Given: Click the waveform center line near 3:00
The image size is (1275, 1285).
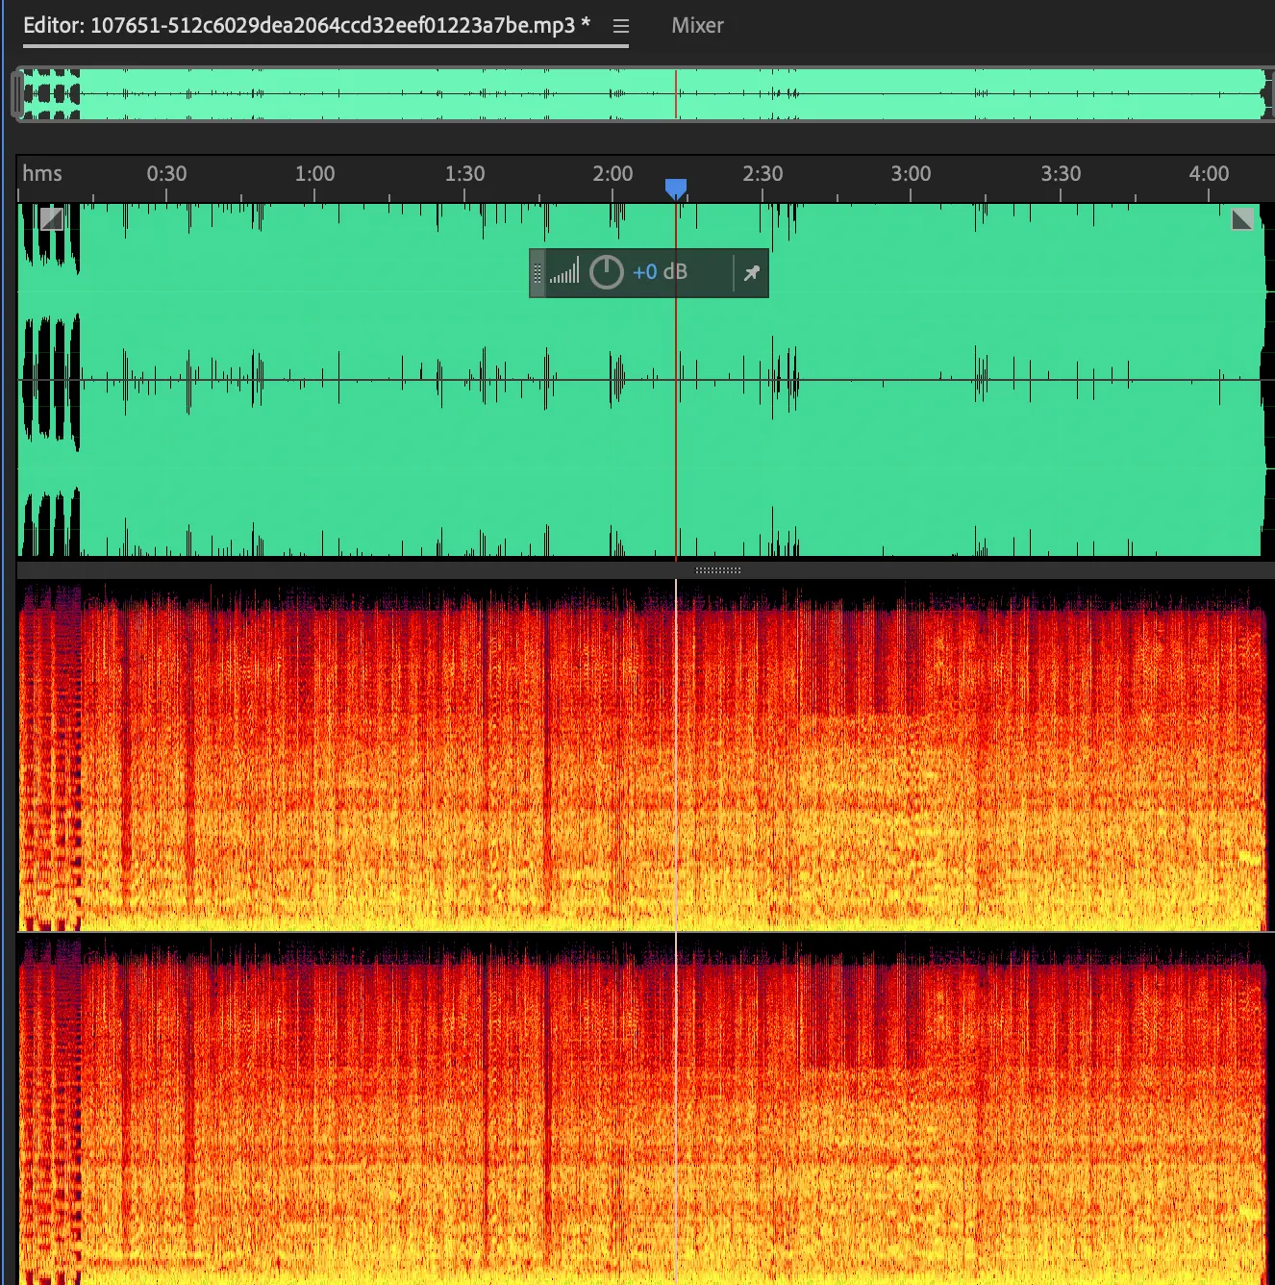Looking at the screenshot, I should pyautogui.click(x=911, y=380).
